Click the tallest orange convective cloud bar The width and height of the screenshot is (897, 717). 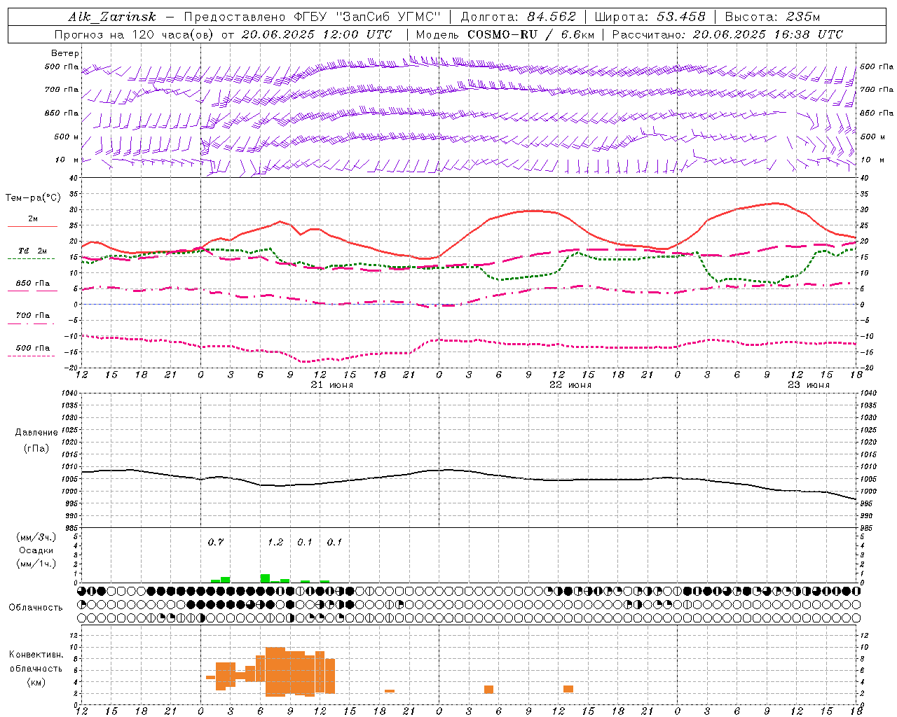[x=275, y=671]
